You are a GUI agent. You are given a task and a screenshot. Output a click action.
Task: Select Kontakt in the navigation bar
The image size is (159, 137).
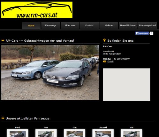(x=89, y=25)
